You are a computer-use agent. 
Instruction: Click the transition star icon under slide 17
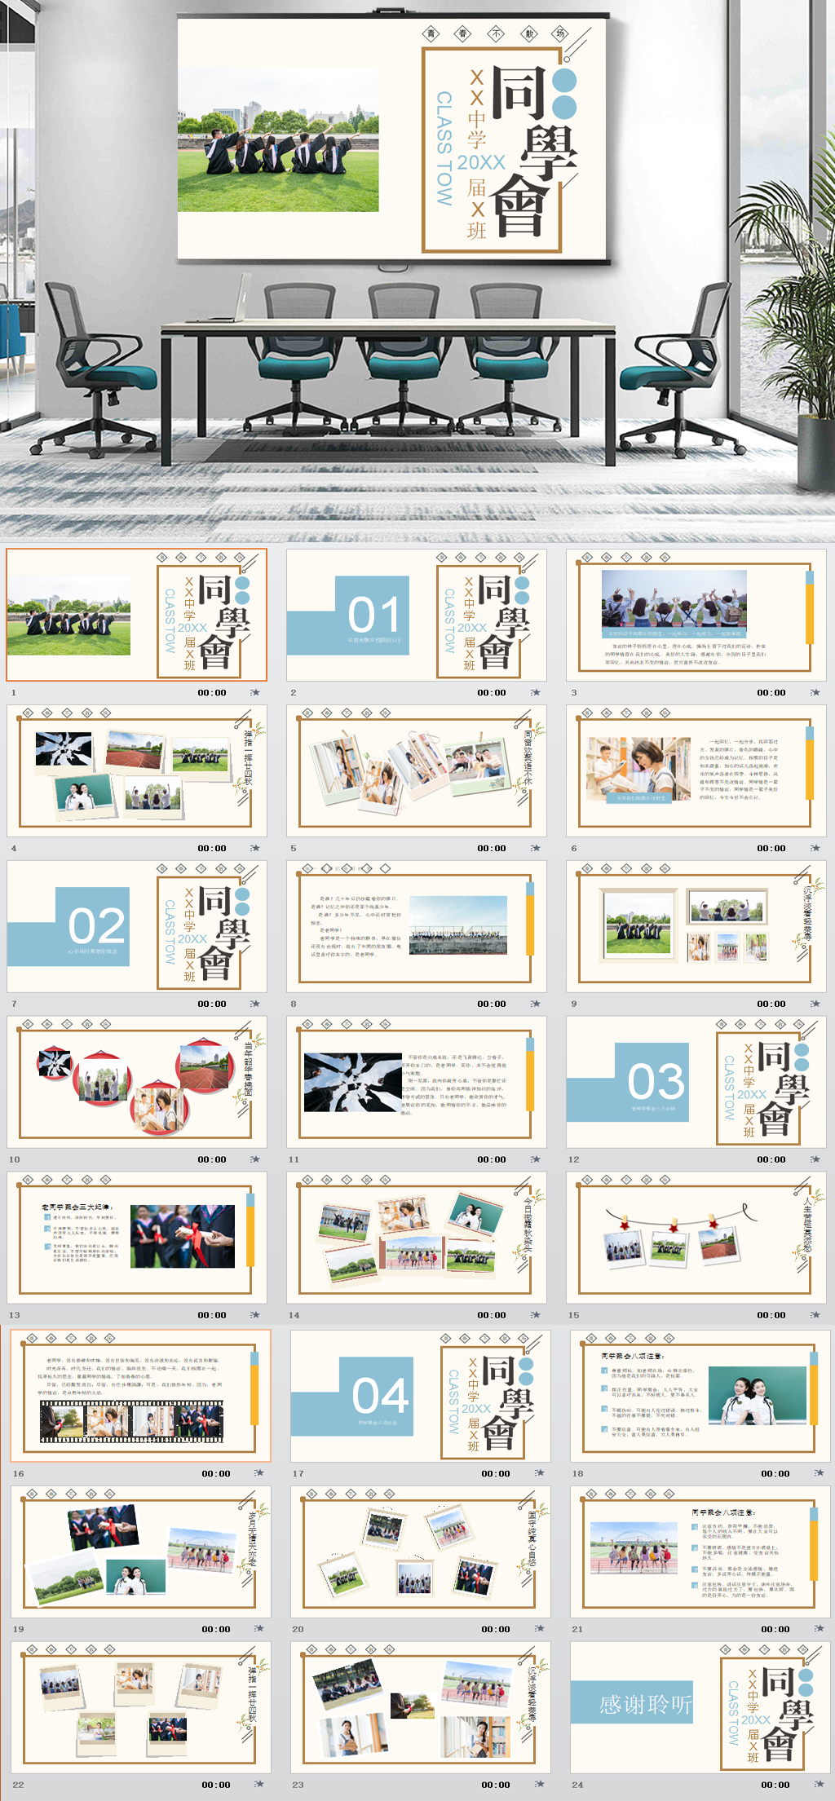tap(539, 1473)
